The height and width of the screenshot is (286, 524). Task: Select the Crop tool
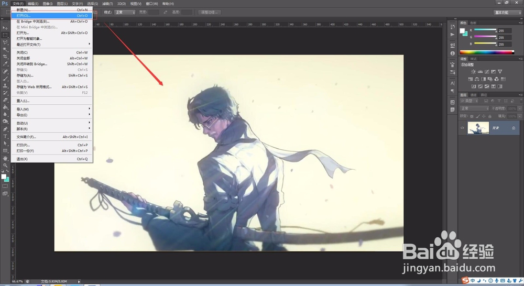(5, 57)
